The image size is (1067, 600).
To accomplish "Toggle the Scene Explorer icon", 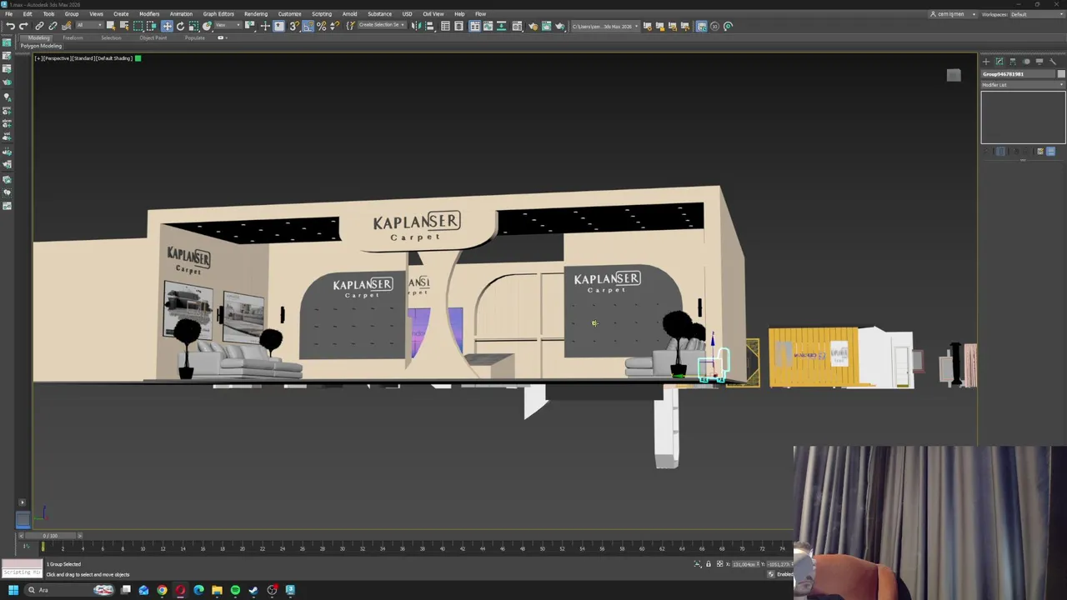I will 446,26.
